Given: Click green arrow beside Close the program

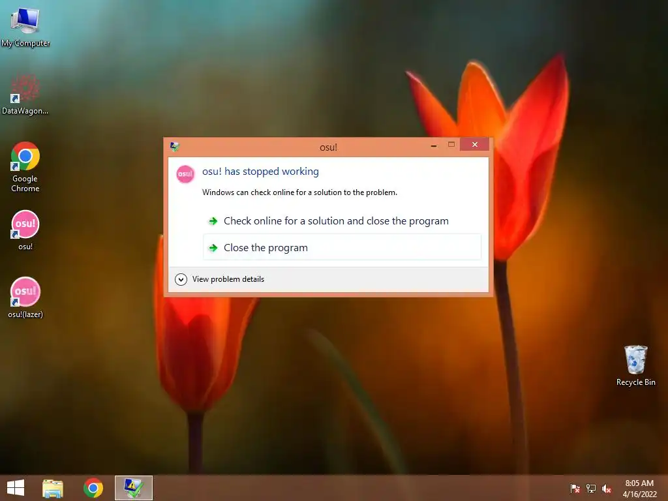Looking at the screenshot, I should pos(213,247).
